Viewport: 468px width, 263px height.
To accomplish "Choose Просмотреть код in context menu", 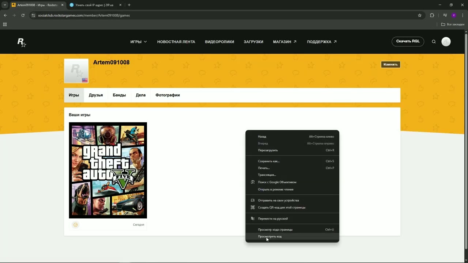I will (x=292, y=236).
